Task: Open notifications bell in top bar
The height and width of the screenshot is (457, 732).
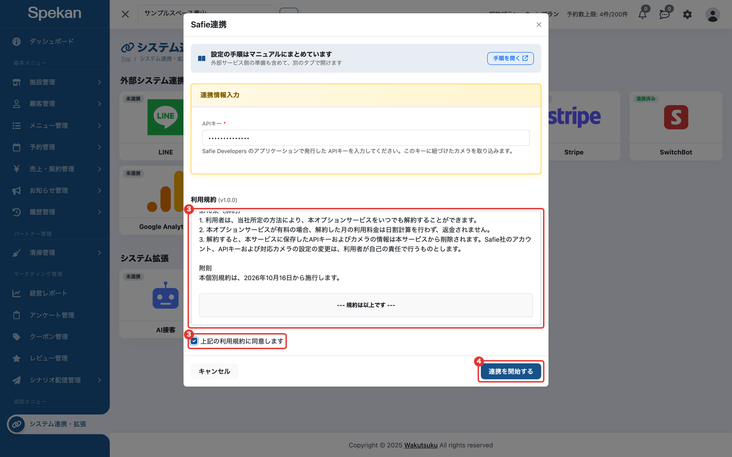Action: point(642,15)
